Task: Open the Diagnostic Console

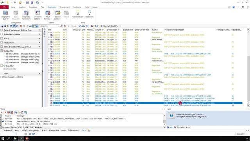Action: click(37, 15)
